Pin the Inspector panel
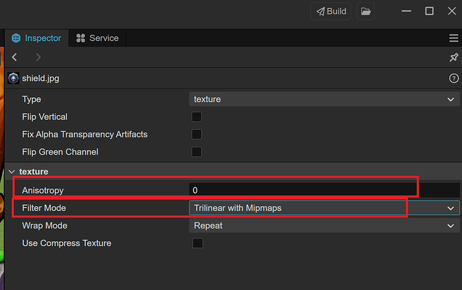This screenshot has height=290, width=462. 453,58
